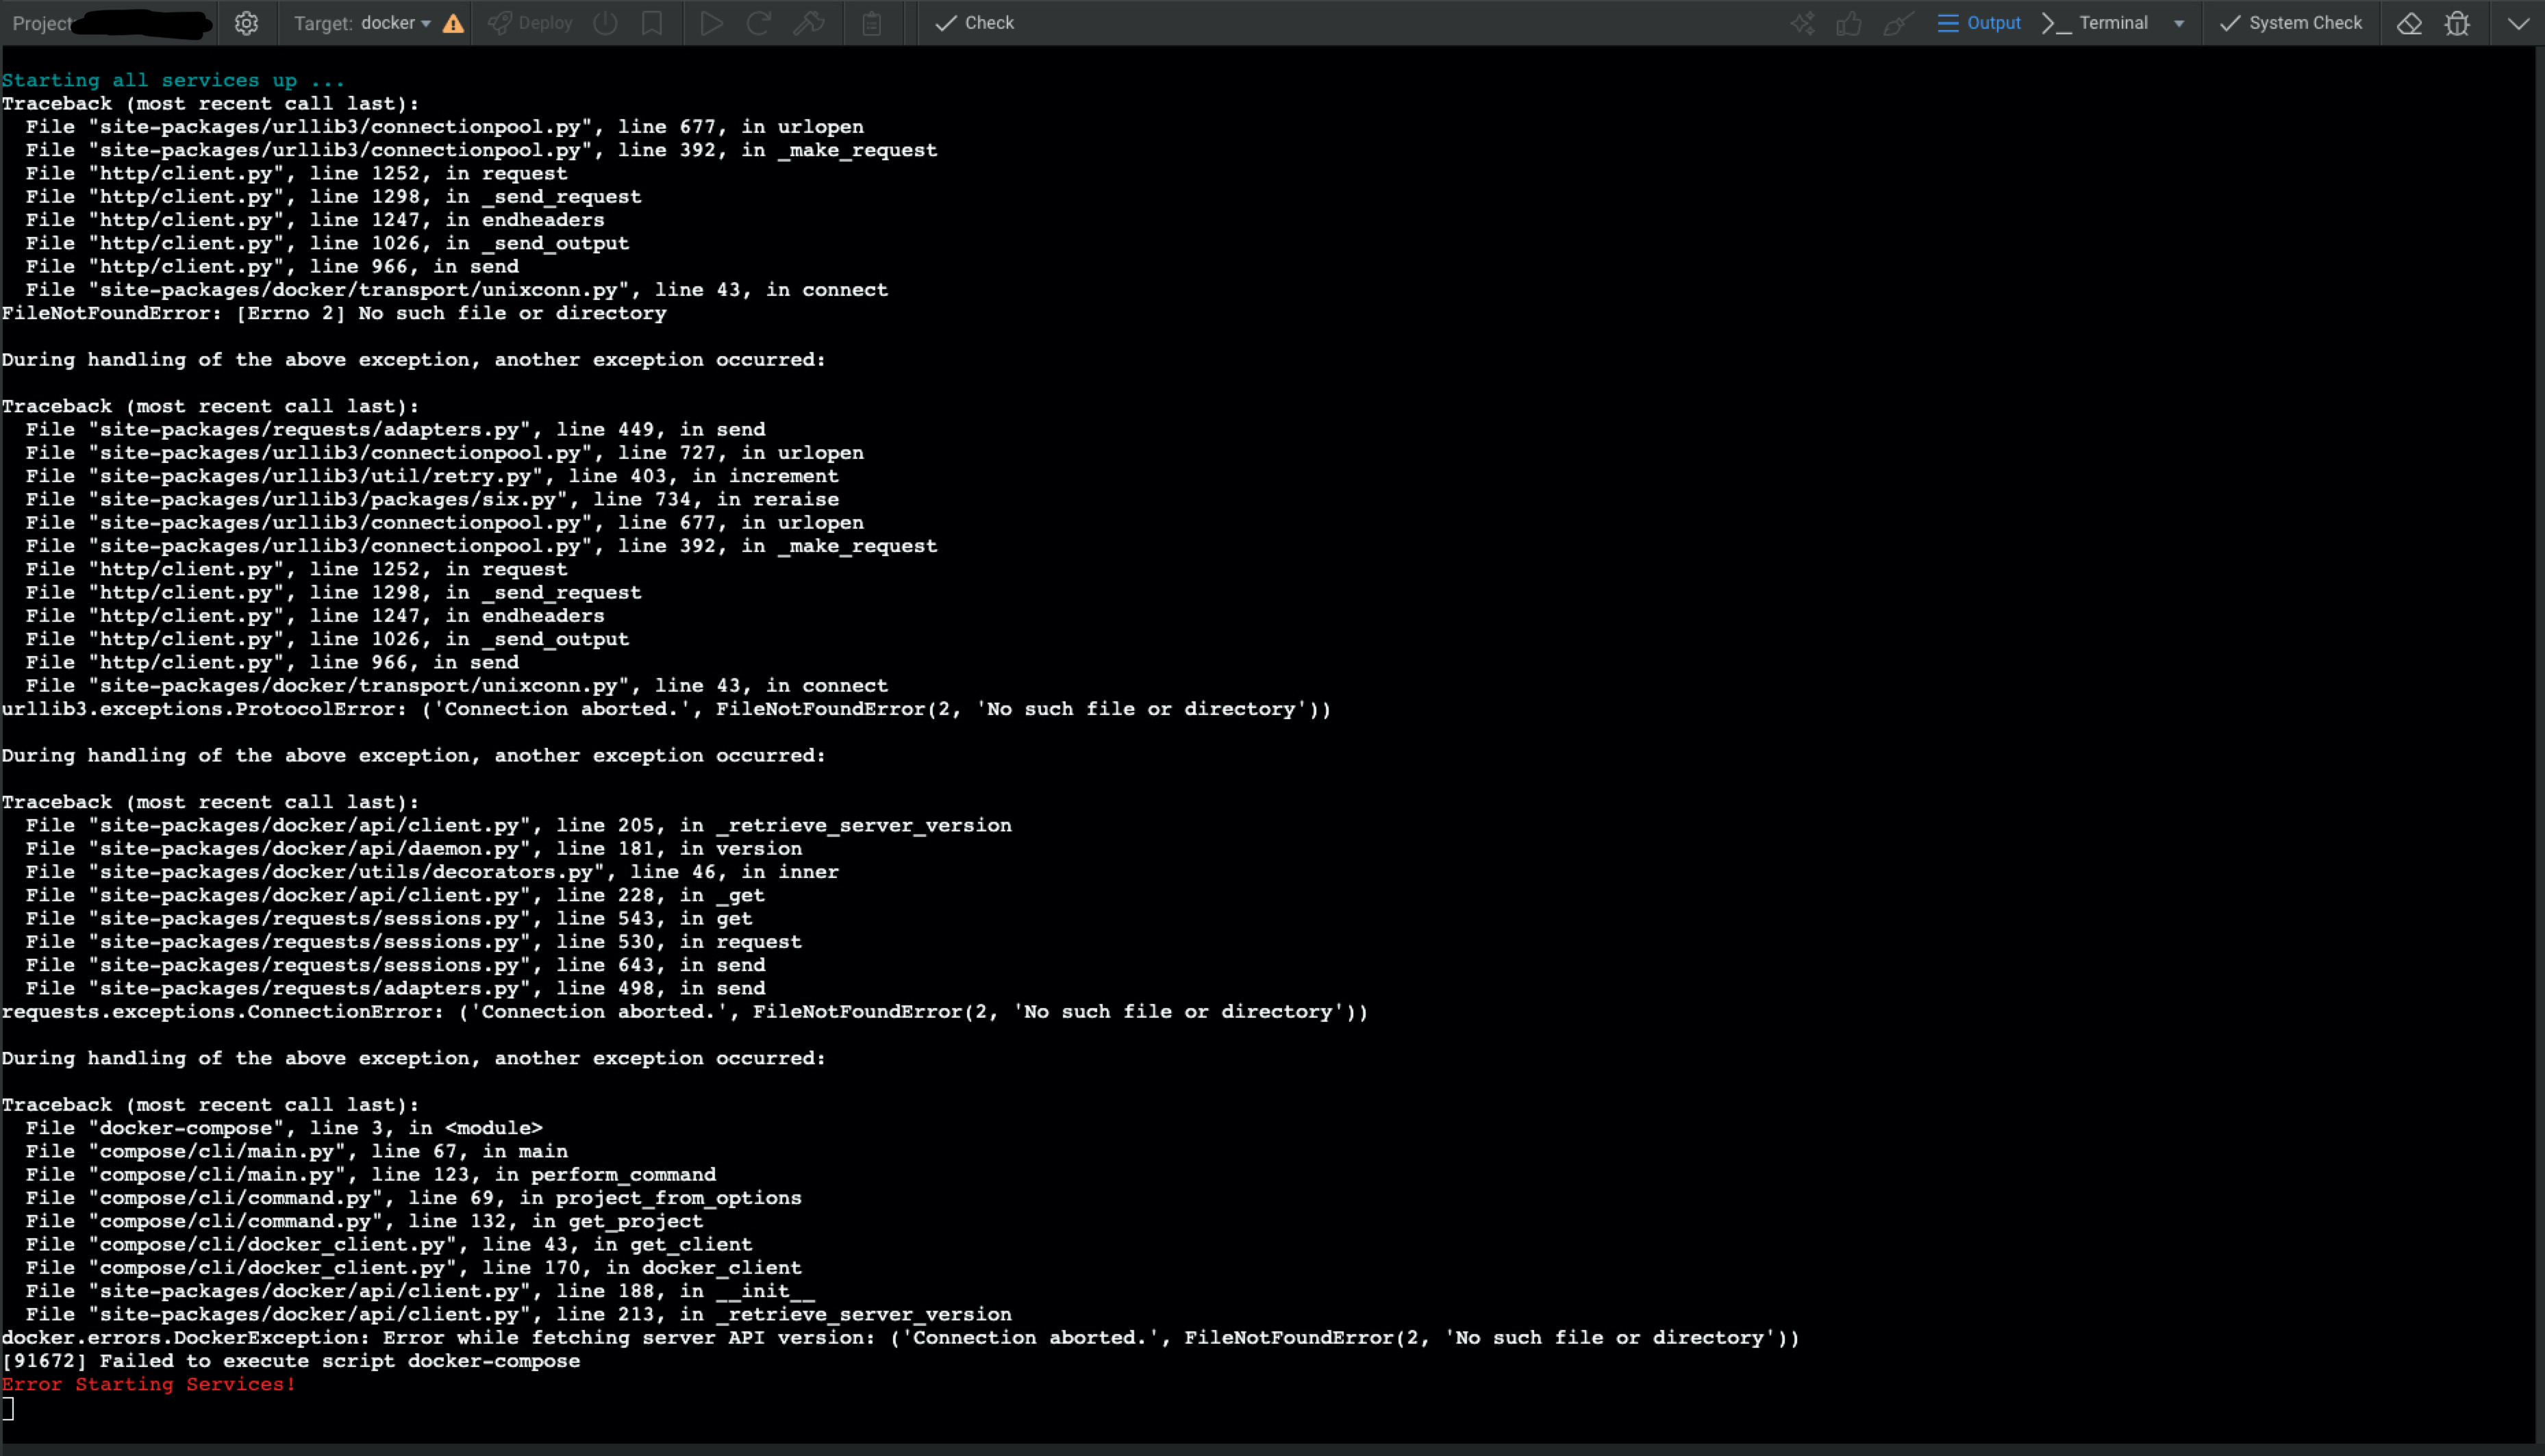Screen dimensions: 2545x1456
Task: Click the Deploy rocket button
Action: pos(531,23)
